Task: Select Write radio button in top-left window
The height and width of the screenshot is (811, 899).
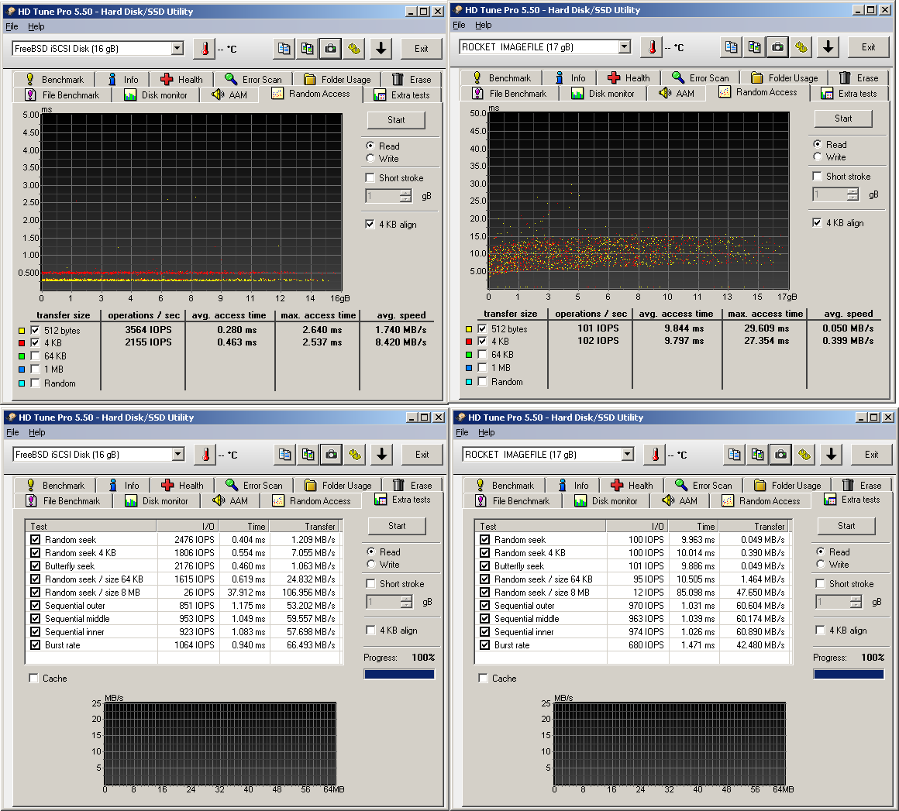Action: point(370,159)
